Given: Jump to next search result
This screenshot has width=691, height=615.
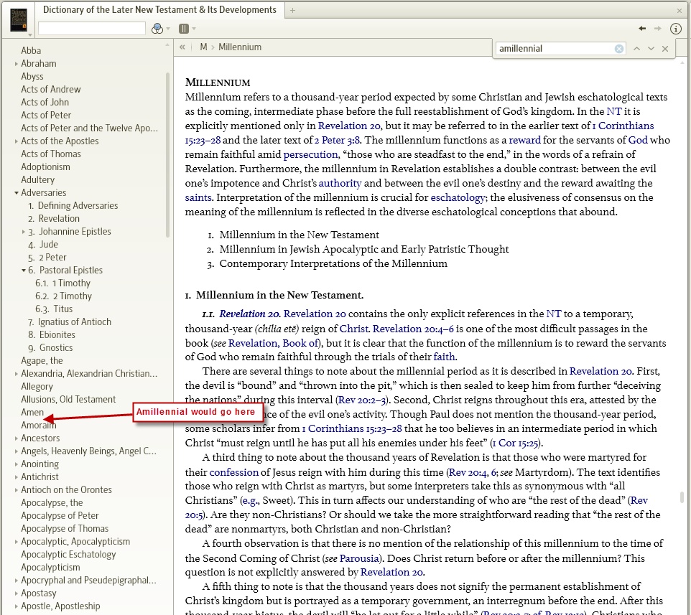Looking at the screenshot, I should tap(651, 49).
